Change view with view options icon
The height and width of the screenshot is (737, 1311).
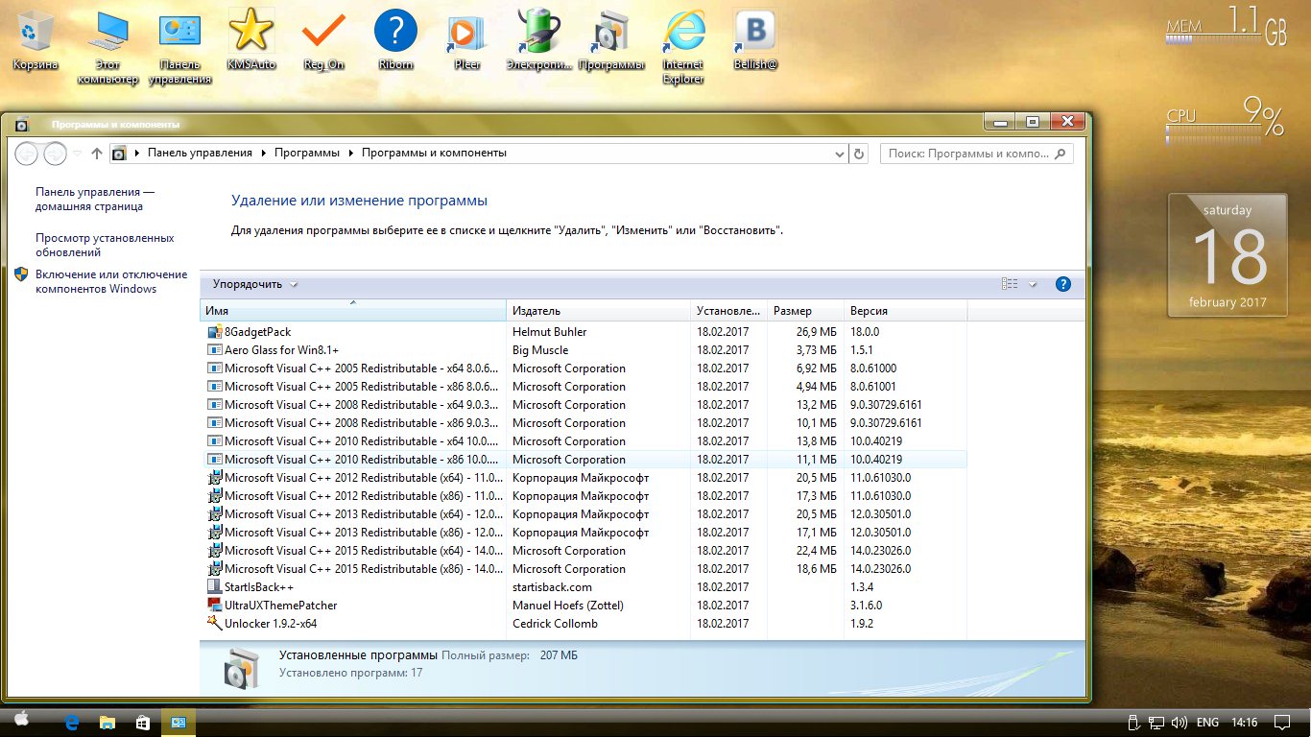coord(1010,284)
